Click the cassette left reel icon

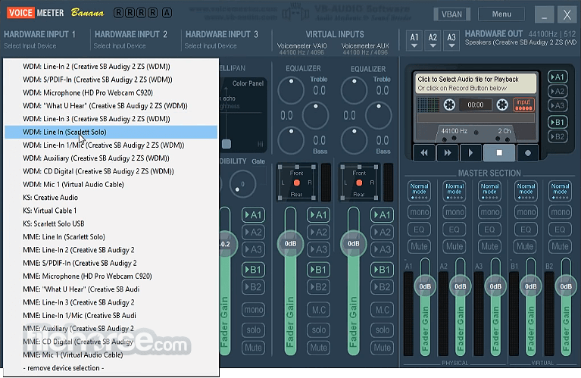[x=449, y=105]
